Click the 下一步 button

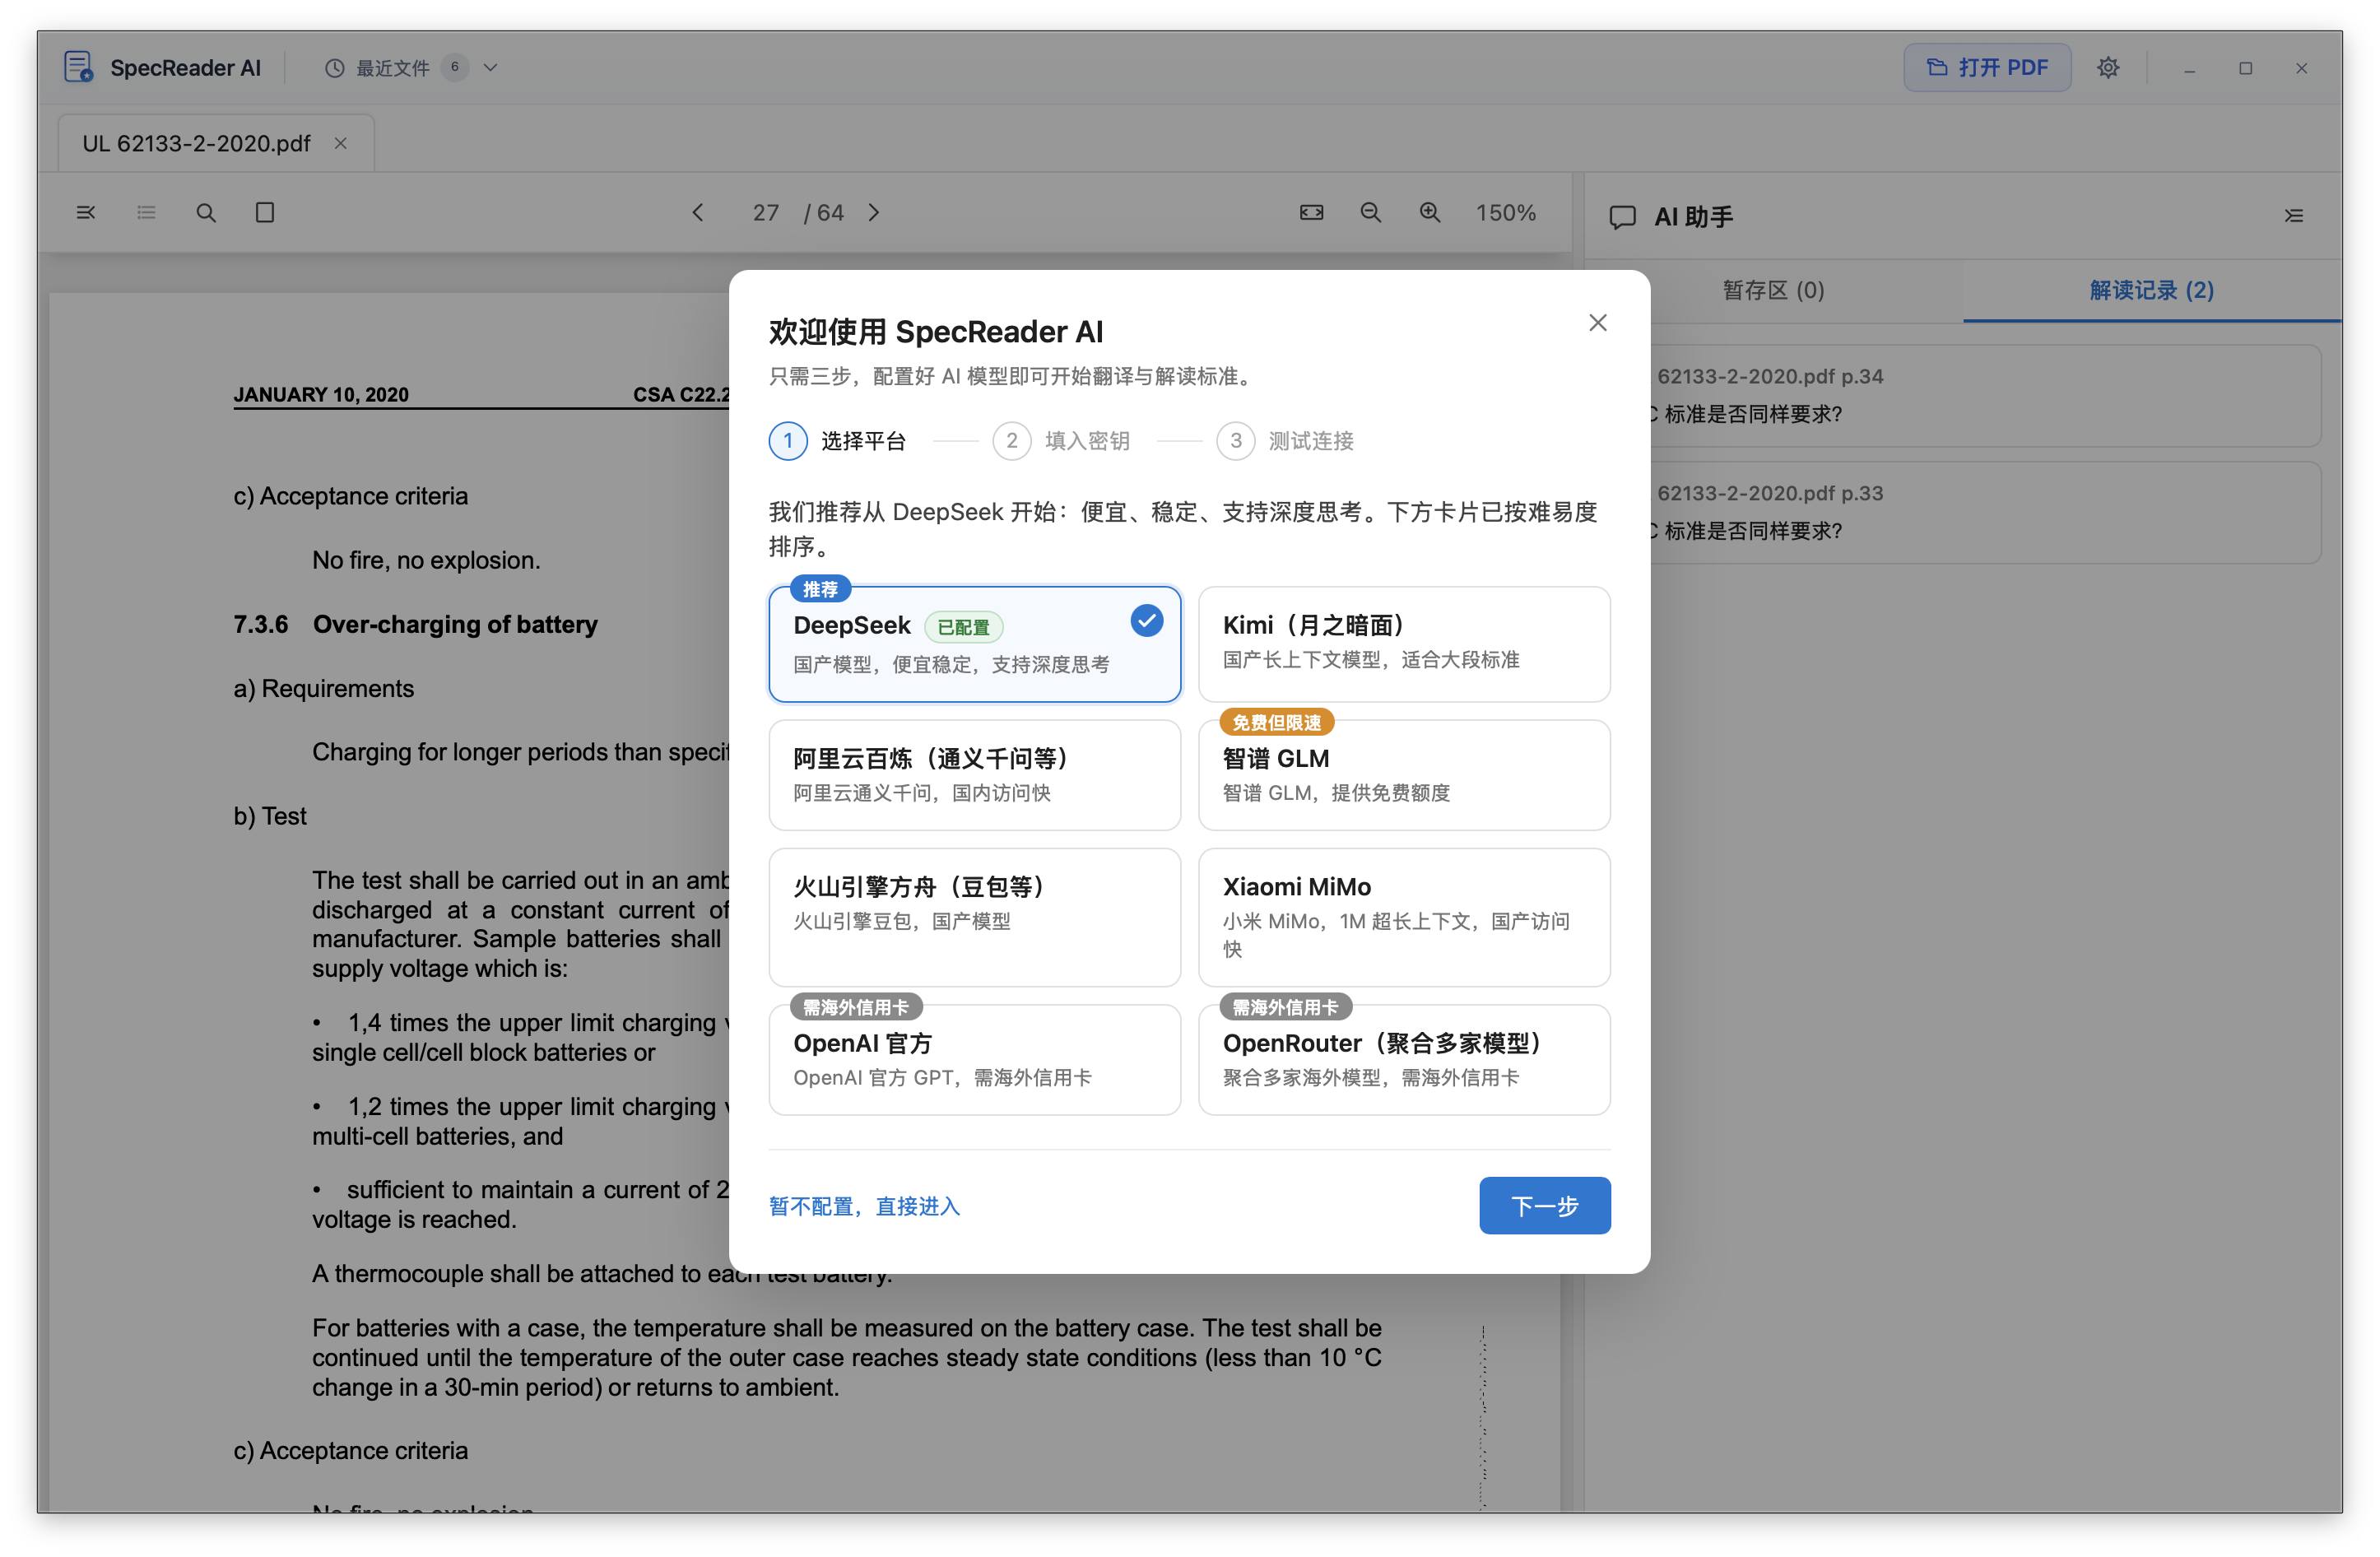pyautogui.click(x=1544, y=1205)
